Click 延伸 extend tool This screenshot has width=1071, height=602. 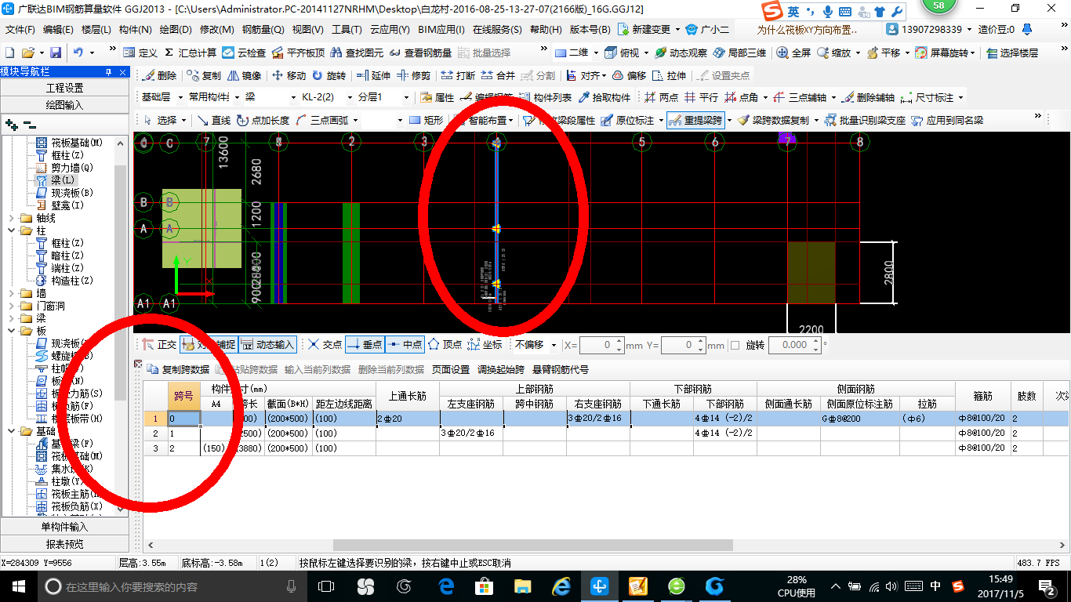pyautogui.click(x=373, y=75)
